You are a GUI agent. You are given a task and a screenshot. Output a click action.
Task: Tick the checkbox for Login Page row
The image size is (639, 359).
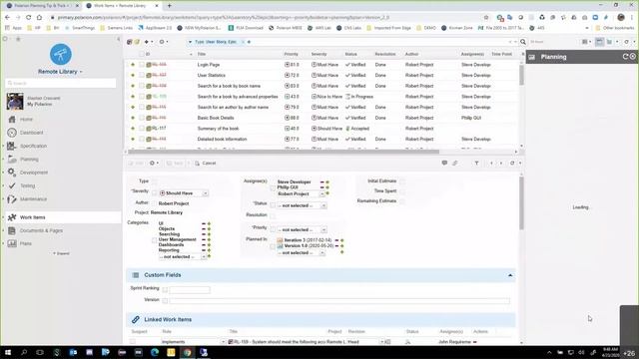(x=142, y=65)
